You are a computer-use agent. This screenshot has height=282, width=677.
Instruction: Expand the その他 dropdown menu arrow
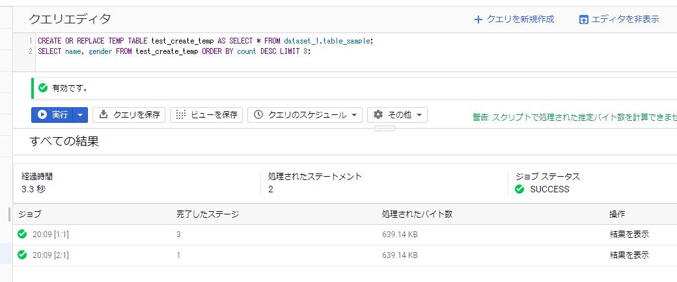pos(420,115)
